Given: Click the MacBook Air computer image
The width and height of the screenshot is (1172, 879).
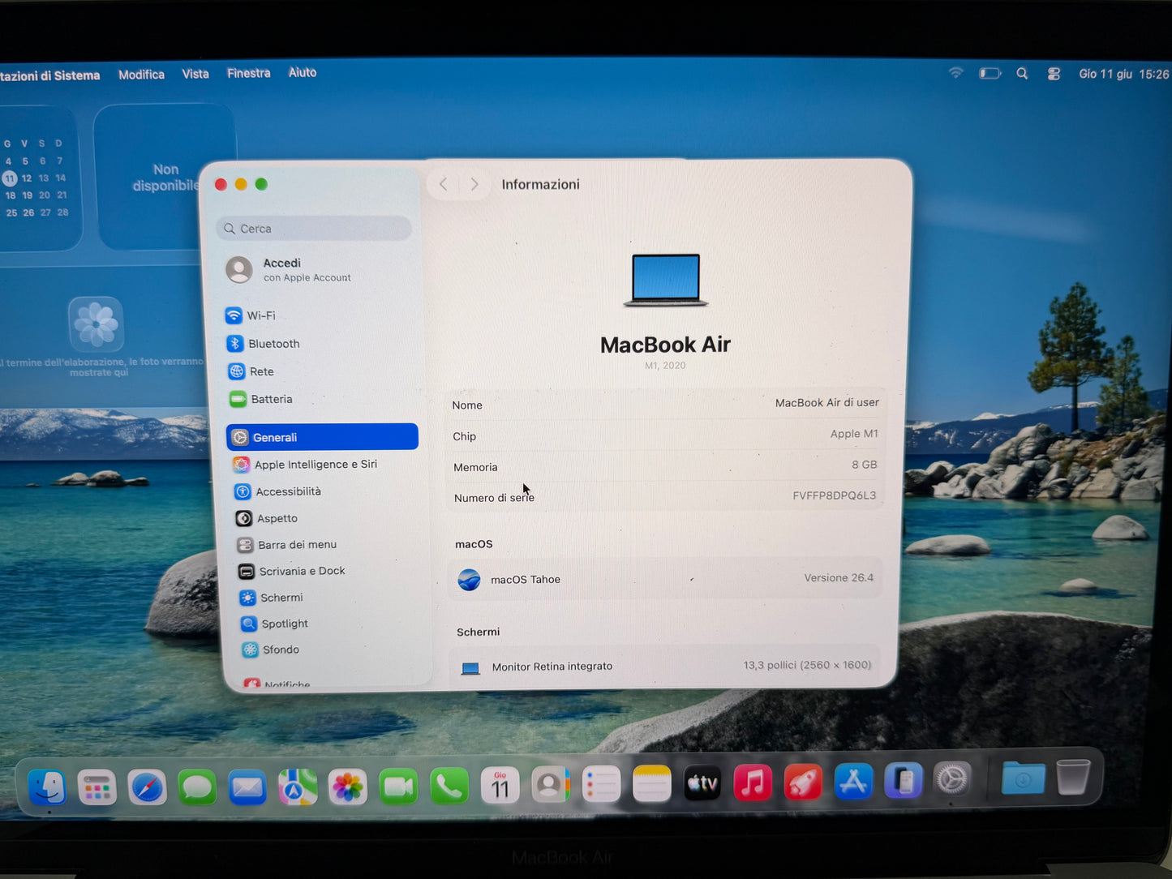Looking at the screenshot, I should [x=666, y=281].
